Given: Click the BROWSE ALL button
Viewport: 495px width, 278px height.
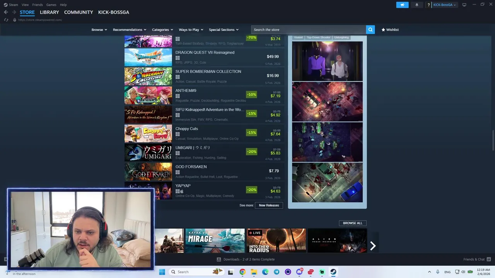Looking at the screenshot, I should pos(353,223).
